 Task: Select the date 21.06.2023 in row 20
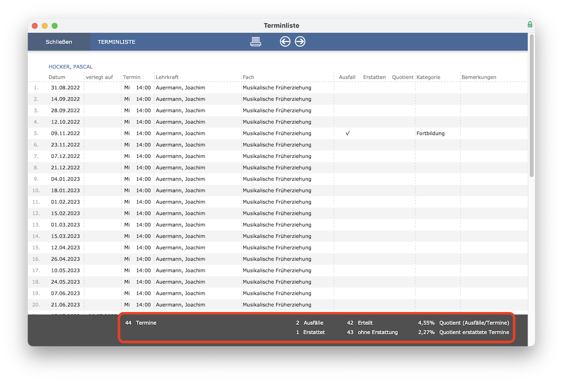[66, 305]
